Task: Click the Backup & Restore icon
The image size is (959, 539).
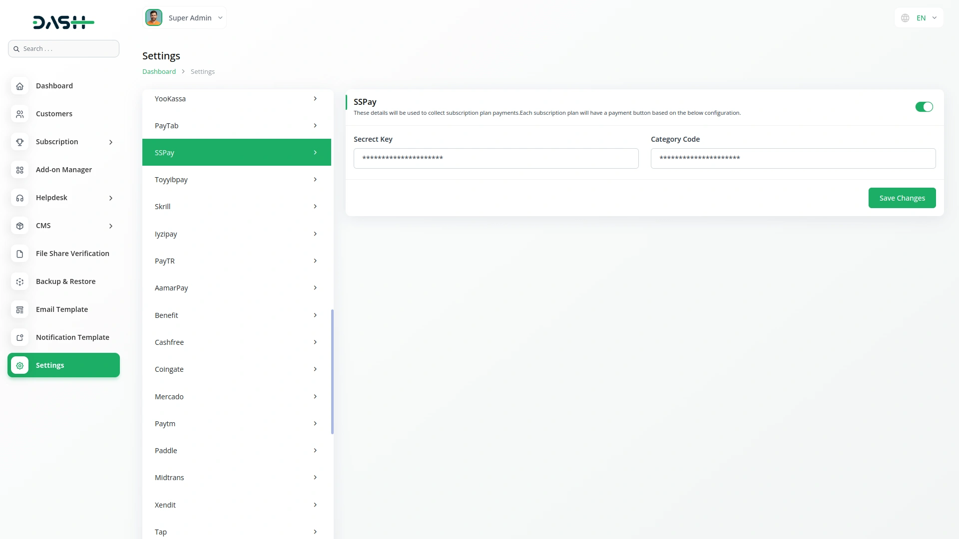Action: [19, 281]
